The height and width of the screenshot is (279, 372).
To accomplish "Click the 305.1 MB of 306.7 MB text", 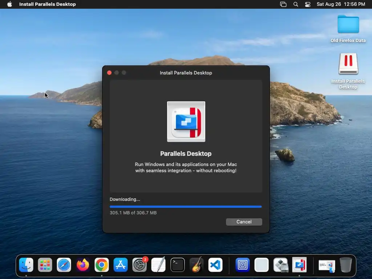I will (133, 213).
